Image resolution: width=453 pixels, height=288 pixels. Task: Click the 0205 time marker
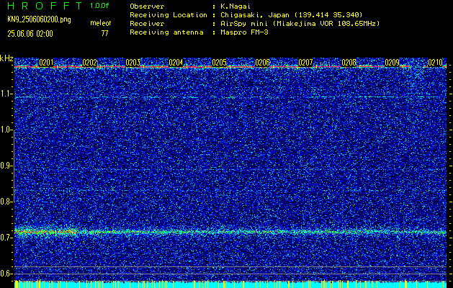[x=219, y=63]
